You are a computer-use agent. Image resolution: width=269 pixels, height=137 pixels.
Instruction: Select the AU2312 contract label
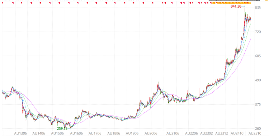point(222,133)
